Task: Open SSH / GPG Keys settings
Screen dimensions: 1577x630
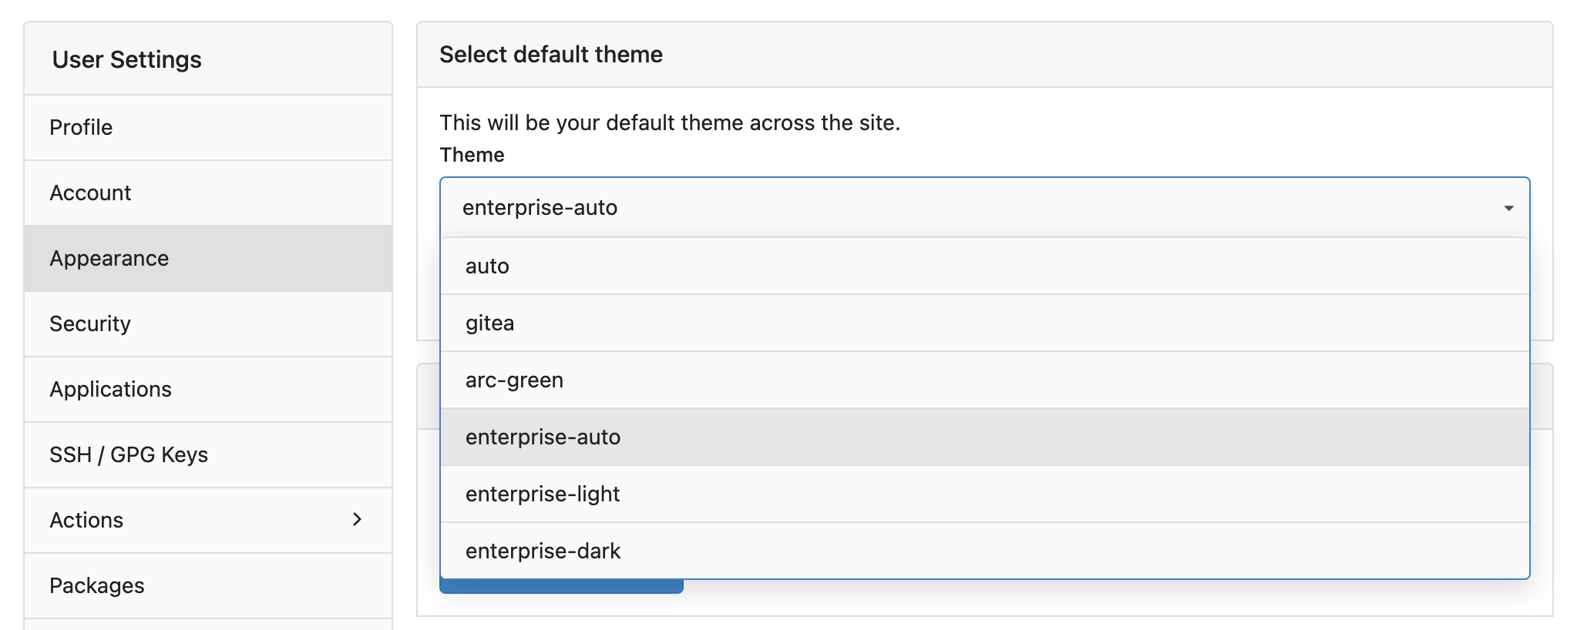Action: pos(129,455)
